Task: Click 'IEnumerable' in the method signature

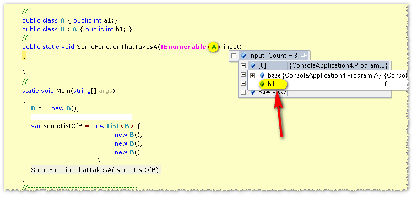Action: (183, 47)
